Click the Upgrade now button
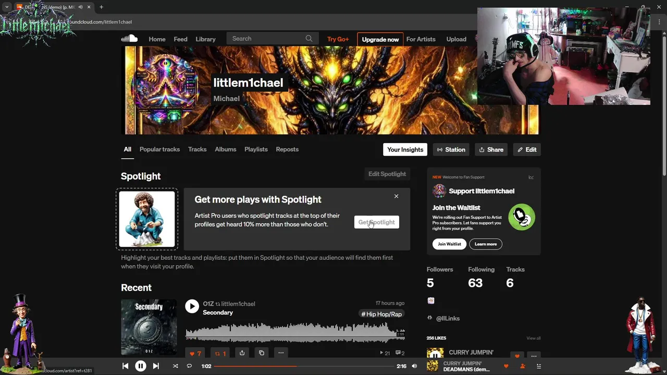Screen dimensions: 667x375 pyautogui.click(x=380, y=39)
